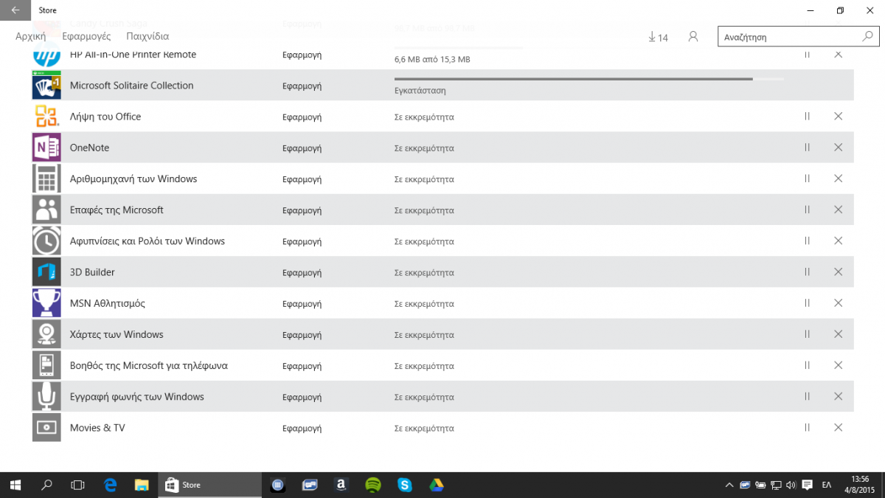
Task: Click the HP All-in-One Printer Remote icon
Action: (x=46, y=55)
